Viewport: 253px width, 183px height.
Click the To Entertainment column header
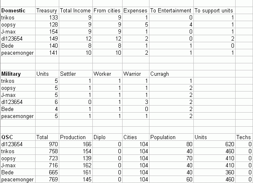(171, 10)
